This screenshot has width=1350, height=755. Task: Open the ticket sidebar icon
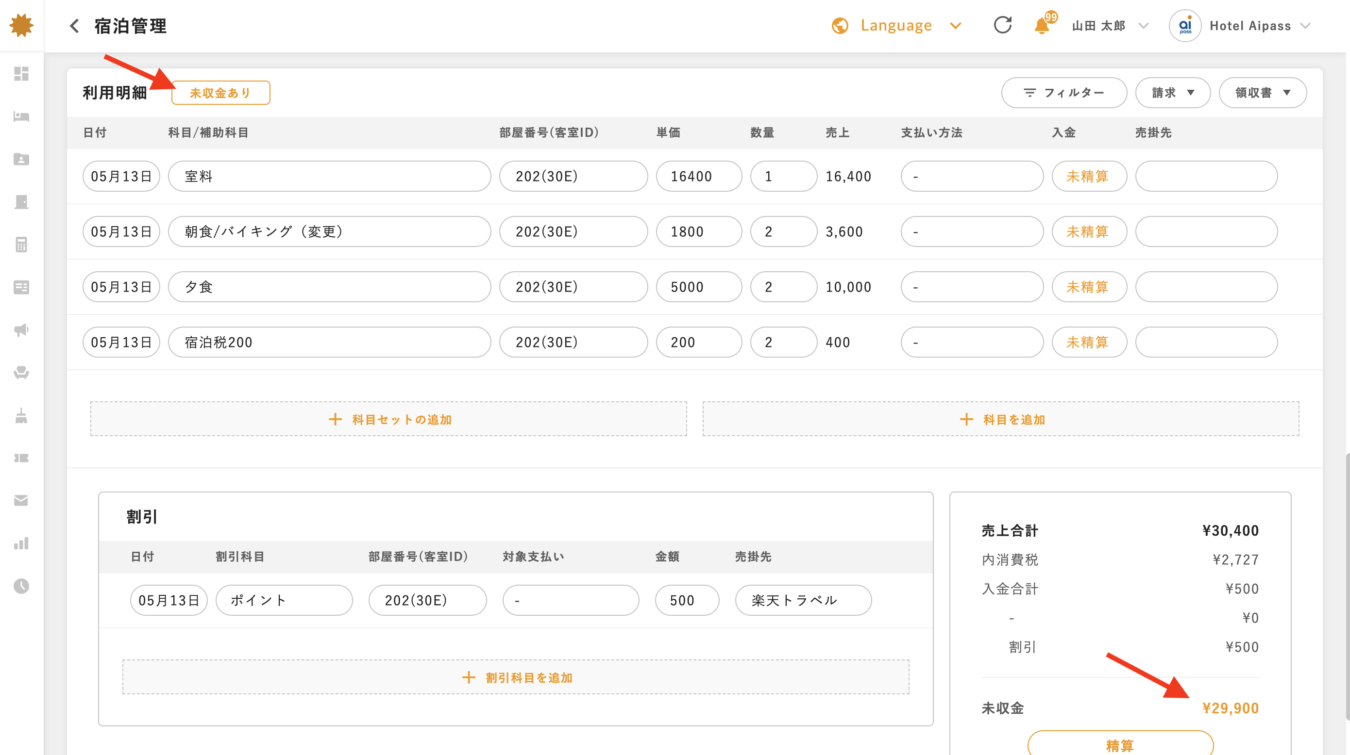pyautogui.click(x=21, y=458)
